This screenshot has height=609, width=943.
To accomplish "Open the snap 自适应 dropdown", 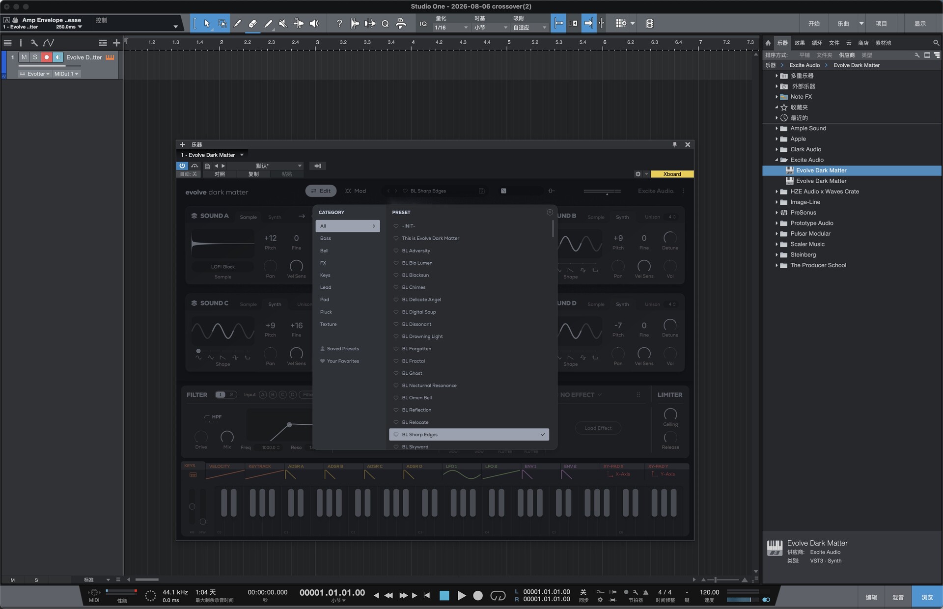I will coord(529,28).
